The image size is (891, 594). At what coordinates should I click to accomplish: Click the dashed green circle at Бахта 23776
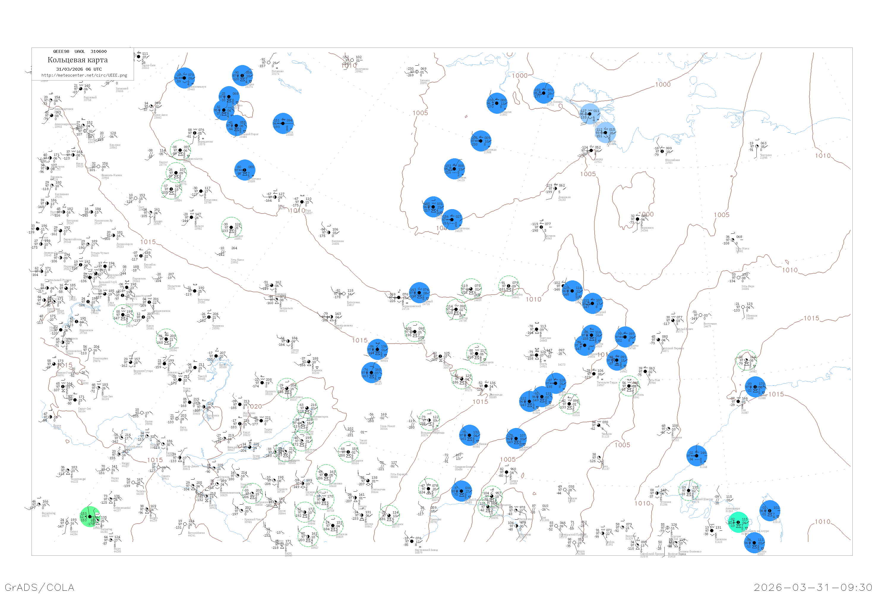[x=176, y=173]
